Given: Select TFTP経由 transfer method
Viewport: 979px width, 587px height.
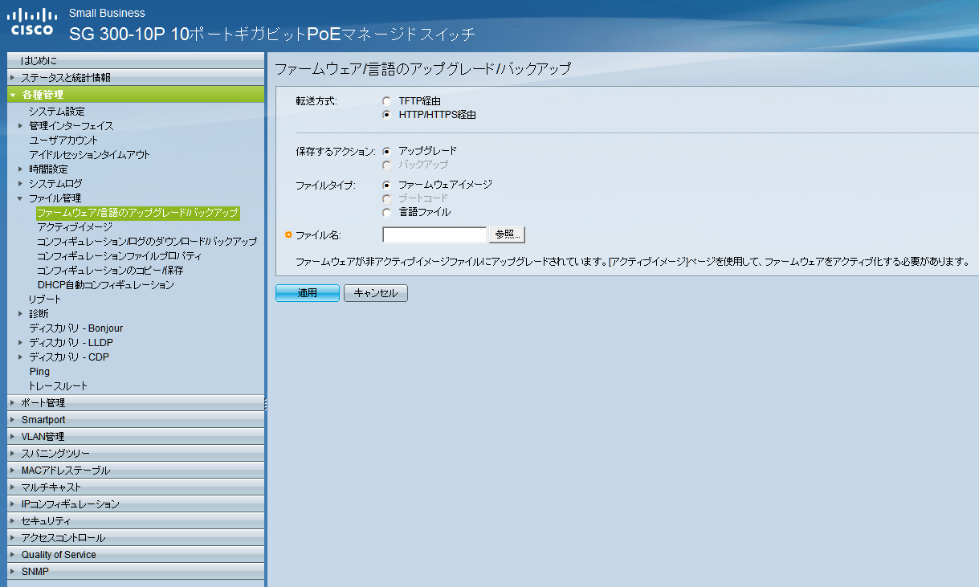Looking at the screenshot, I should click(x=387, y=101).
